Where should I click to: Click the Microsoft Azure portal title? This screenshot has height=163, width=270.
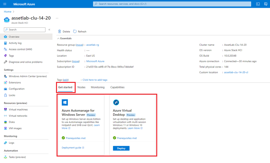(x=24, y=4)
